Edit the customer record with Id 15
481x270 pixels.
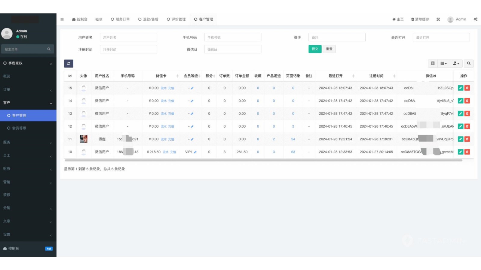[460, 88]
